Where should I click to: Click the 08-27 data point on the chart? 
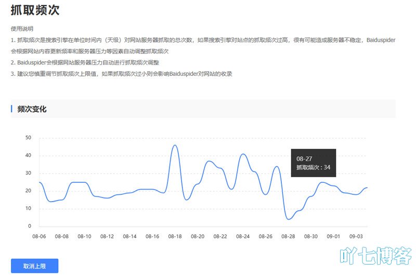point(277,166)
